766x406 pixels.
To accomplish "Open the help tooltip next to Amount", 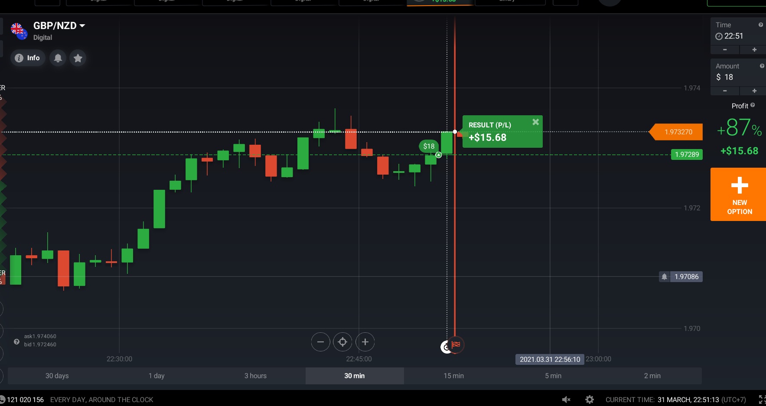I will point(762,66).
